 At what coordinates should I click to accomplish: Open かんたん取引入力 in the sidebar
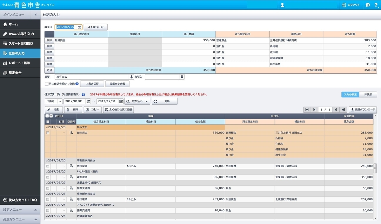click(x=20, y=34)
